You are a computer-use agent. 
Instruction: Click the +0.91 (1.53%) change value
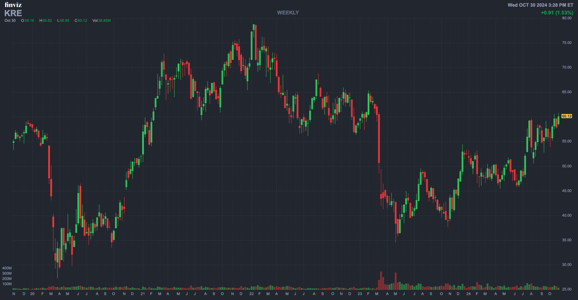(x=557, y=13)
